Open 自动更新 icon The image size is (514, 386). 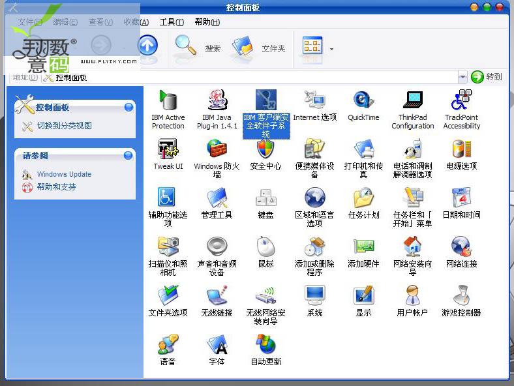tap(266, 344)
